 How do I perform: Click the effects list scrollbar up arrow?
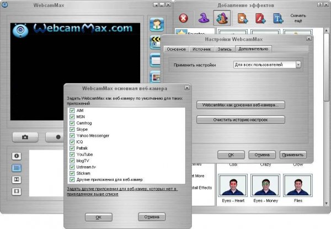(x=327, y=30)
